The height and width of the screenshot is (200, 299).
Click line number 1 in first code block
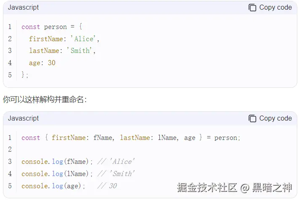10,26
